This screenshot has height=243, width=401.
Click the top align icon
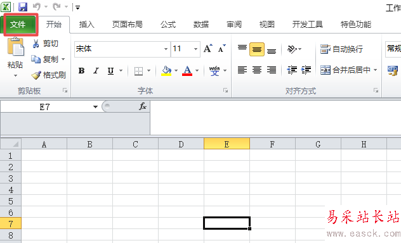pos(242,49)
